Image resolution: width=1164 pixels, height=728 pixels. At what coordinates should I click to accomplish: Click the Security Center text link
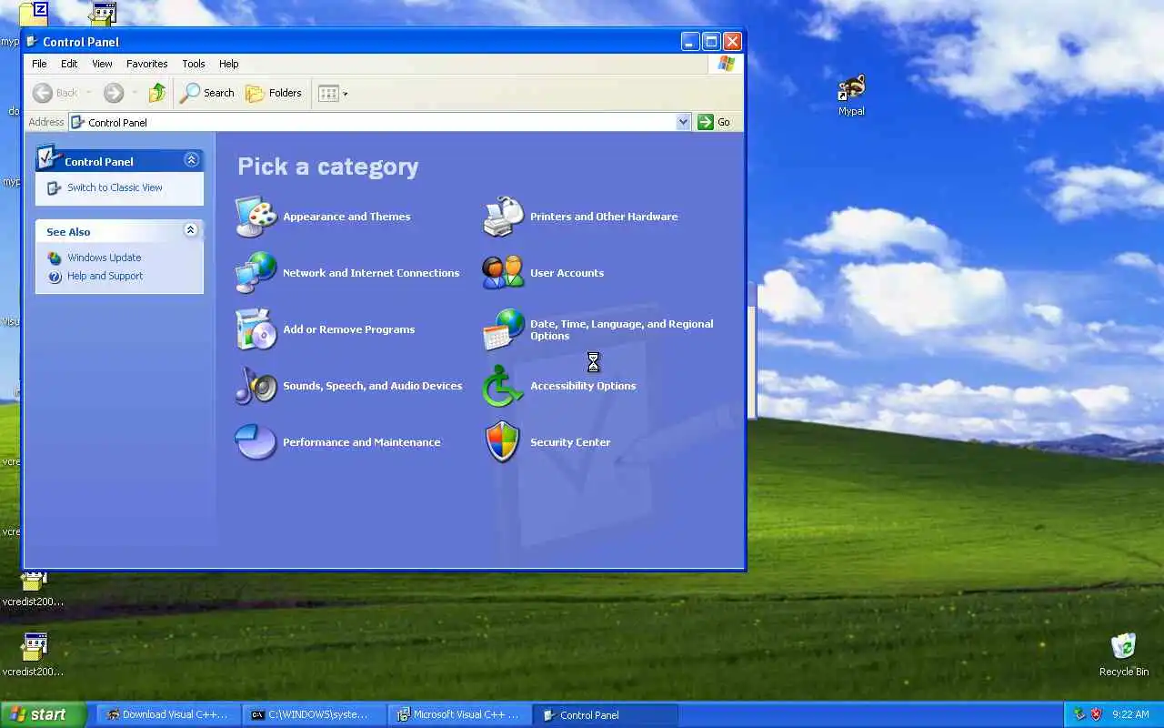tap(570, 442)
